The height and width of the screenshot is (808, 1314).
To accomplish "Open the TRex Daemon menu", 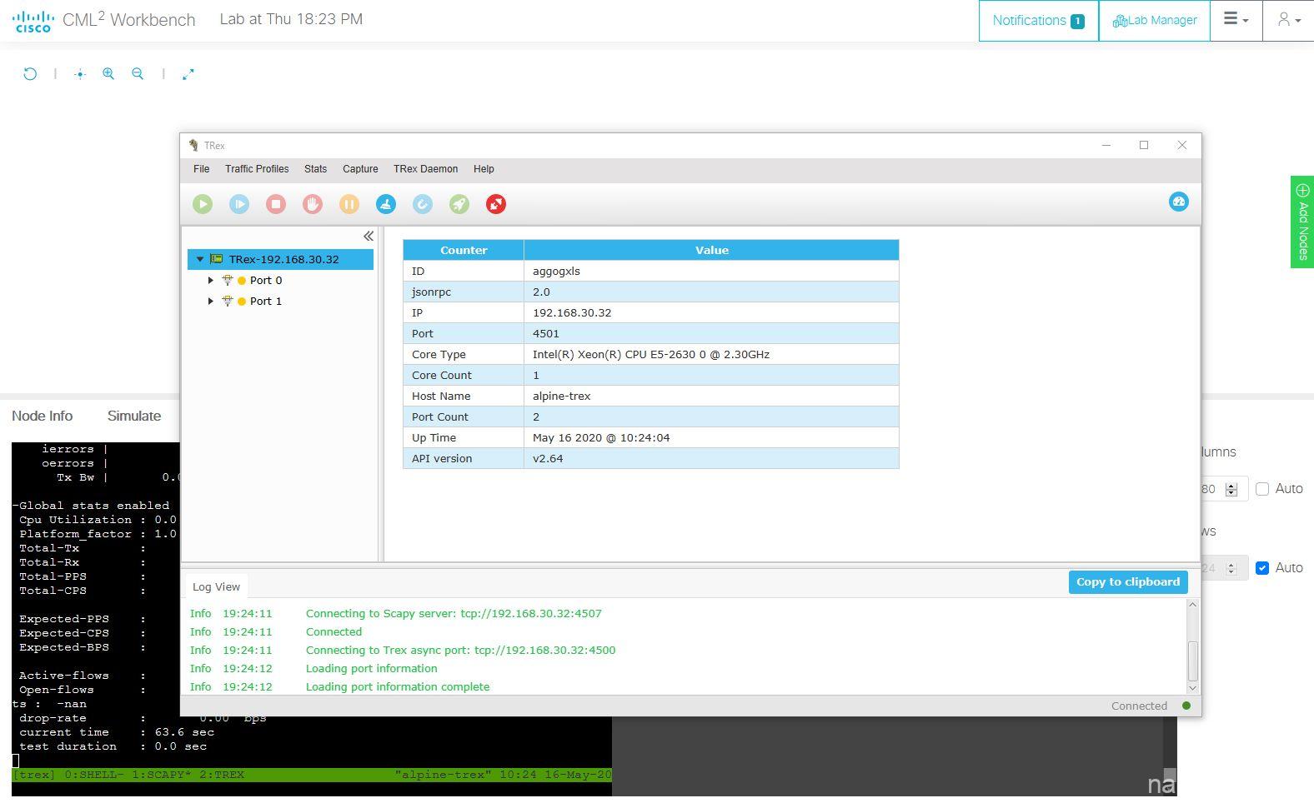I will pyautogui.click(x=425, y=169).
